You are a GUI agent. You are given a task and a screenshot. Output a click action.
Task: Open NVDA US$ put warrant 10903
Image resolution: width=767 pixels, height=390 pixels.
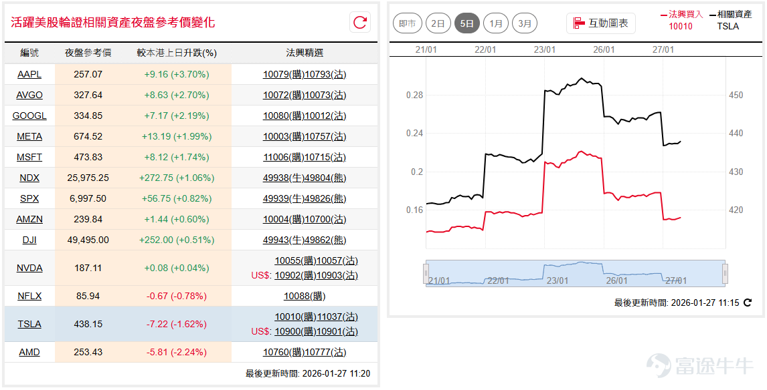(337, 276)
